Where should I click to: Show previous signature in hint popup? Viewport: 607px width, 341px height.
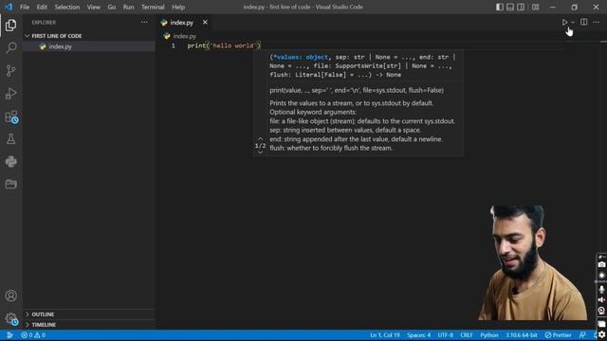tap(260, 139)
